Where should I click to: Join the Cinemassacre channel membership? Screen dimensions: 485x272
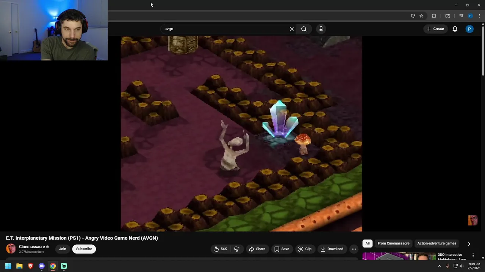(x=63, y=249)
